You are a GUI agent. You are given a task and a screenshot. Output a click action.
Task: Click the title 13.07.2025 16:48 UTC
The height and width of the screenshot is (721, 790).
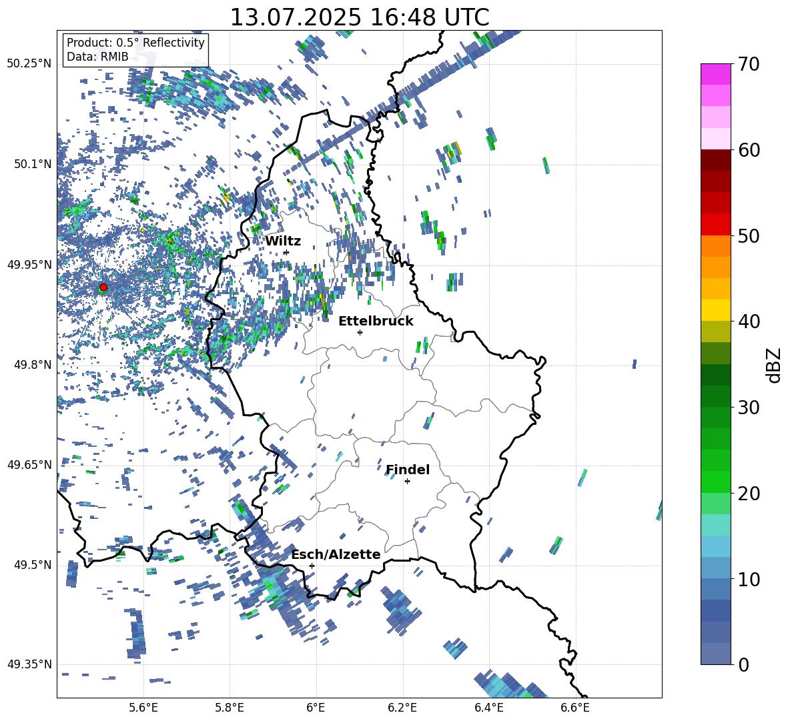point(360,17)
